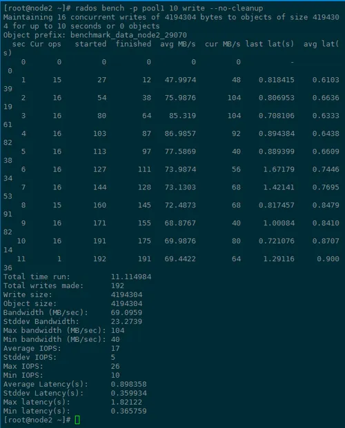
Task: Click finished count 128
Action: (x=145, y=187)
